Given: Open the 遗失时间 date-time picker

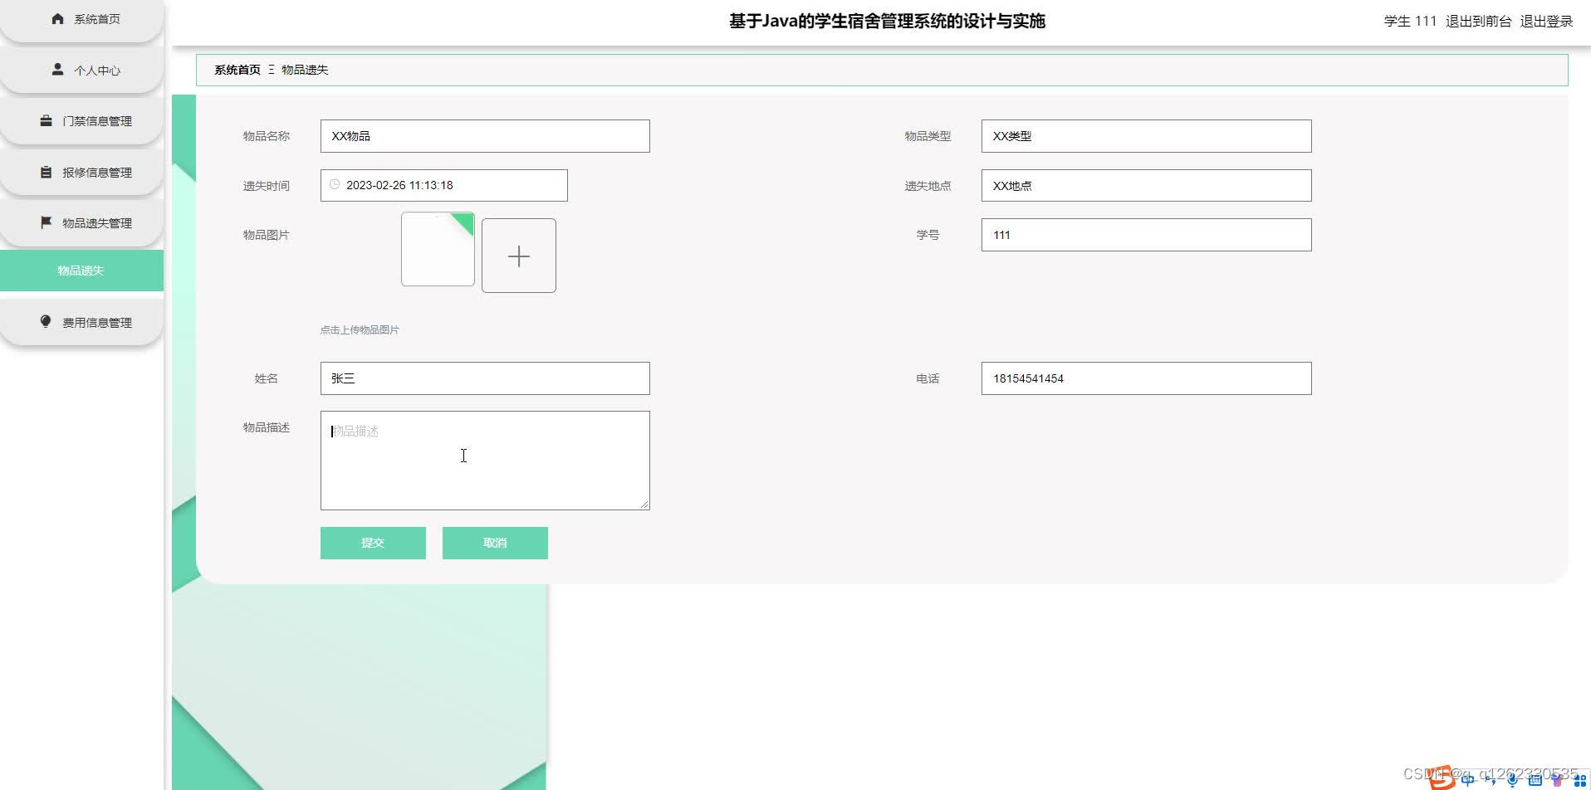Looking at the screenshot, I should pyautogui.click(x=444, y=185).
